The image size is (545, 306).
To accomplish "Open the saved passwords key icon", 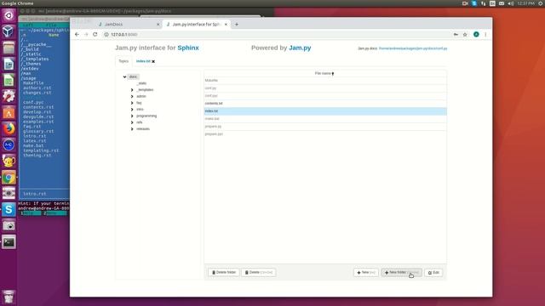I will point(456,34).
